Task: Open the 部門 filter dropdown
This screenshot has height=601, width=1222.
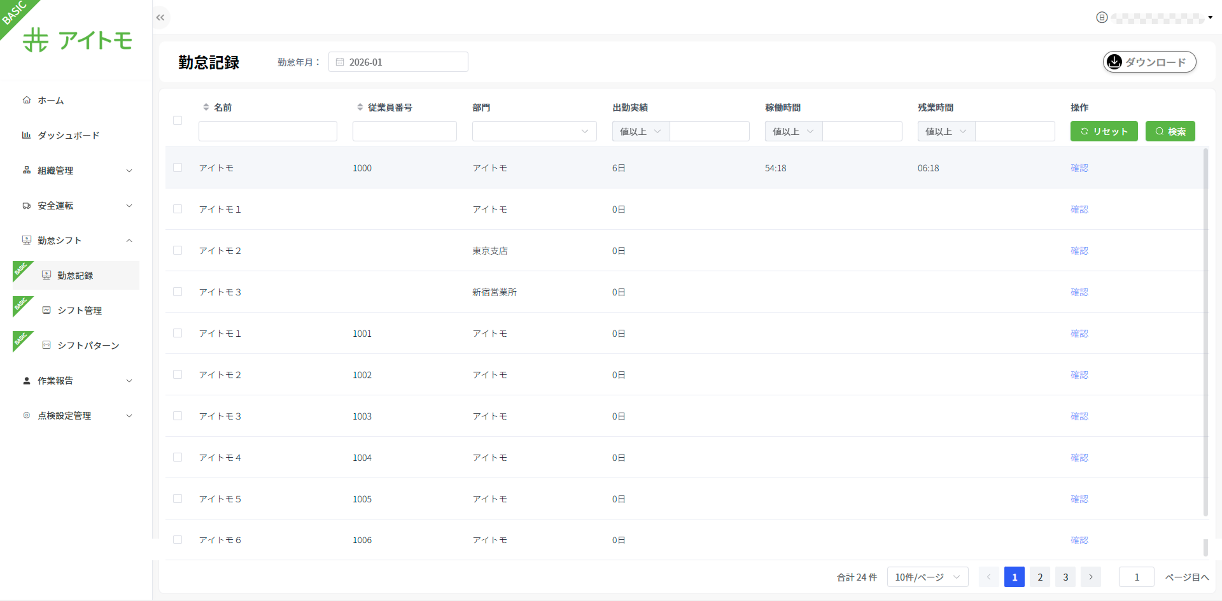Action: [534, 131]
